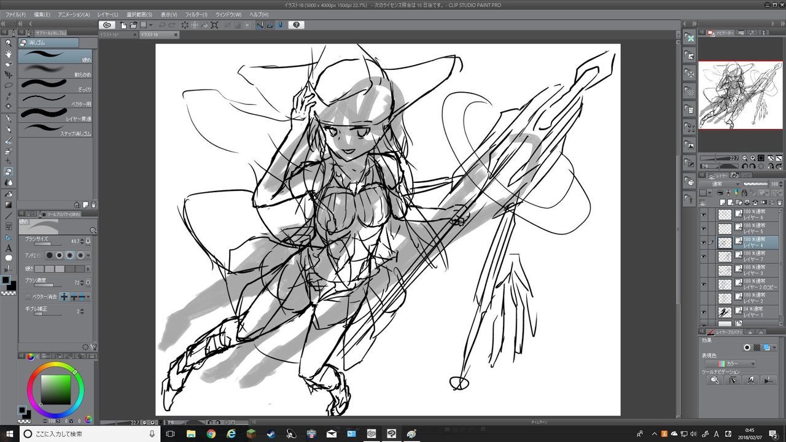Open the layer blending mode dropdown
The image size is (786, 442).
point(721,184)
